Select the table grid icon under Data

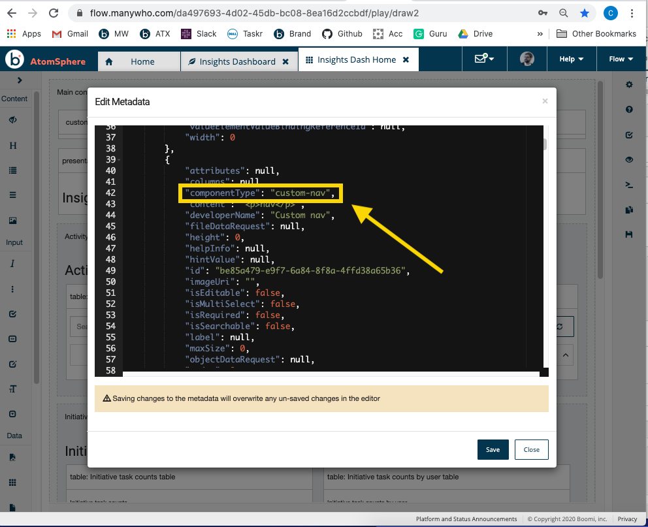(13, 481)
